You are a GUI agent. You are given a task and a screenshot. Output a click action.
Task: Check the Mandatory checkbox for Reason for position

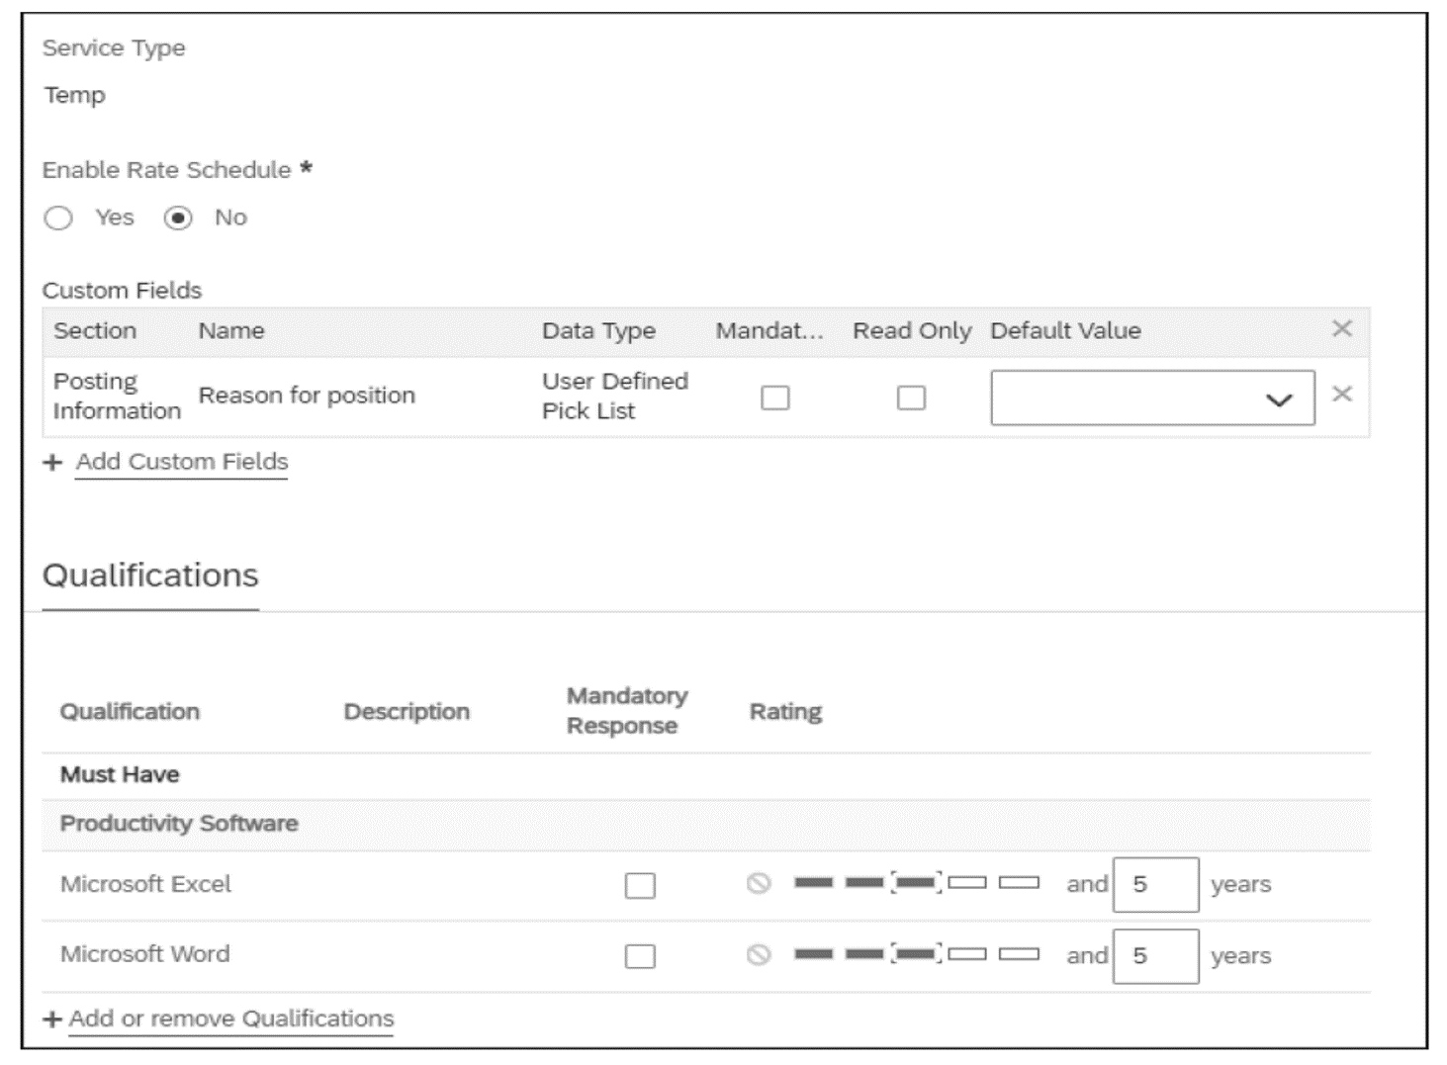tap(775, 397)
